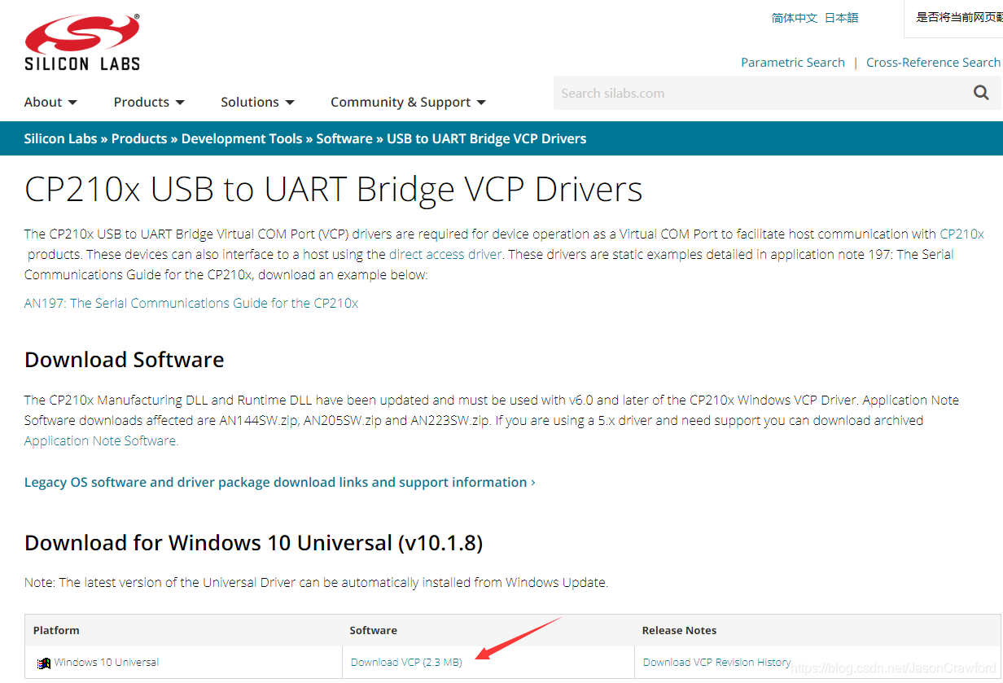Go to Products breadcrumb

pos(139,138)
